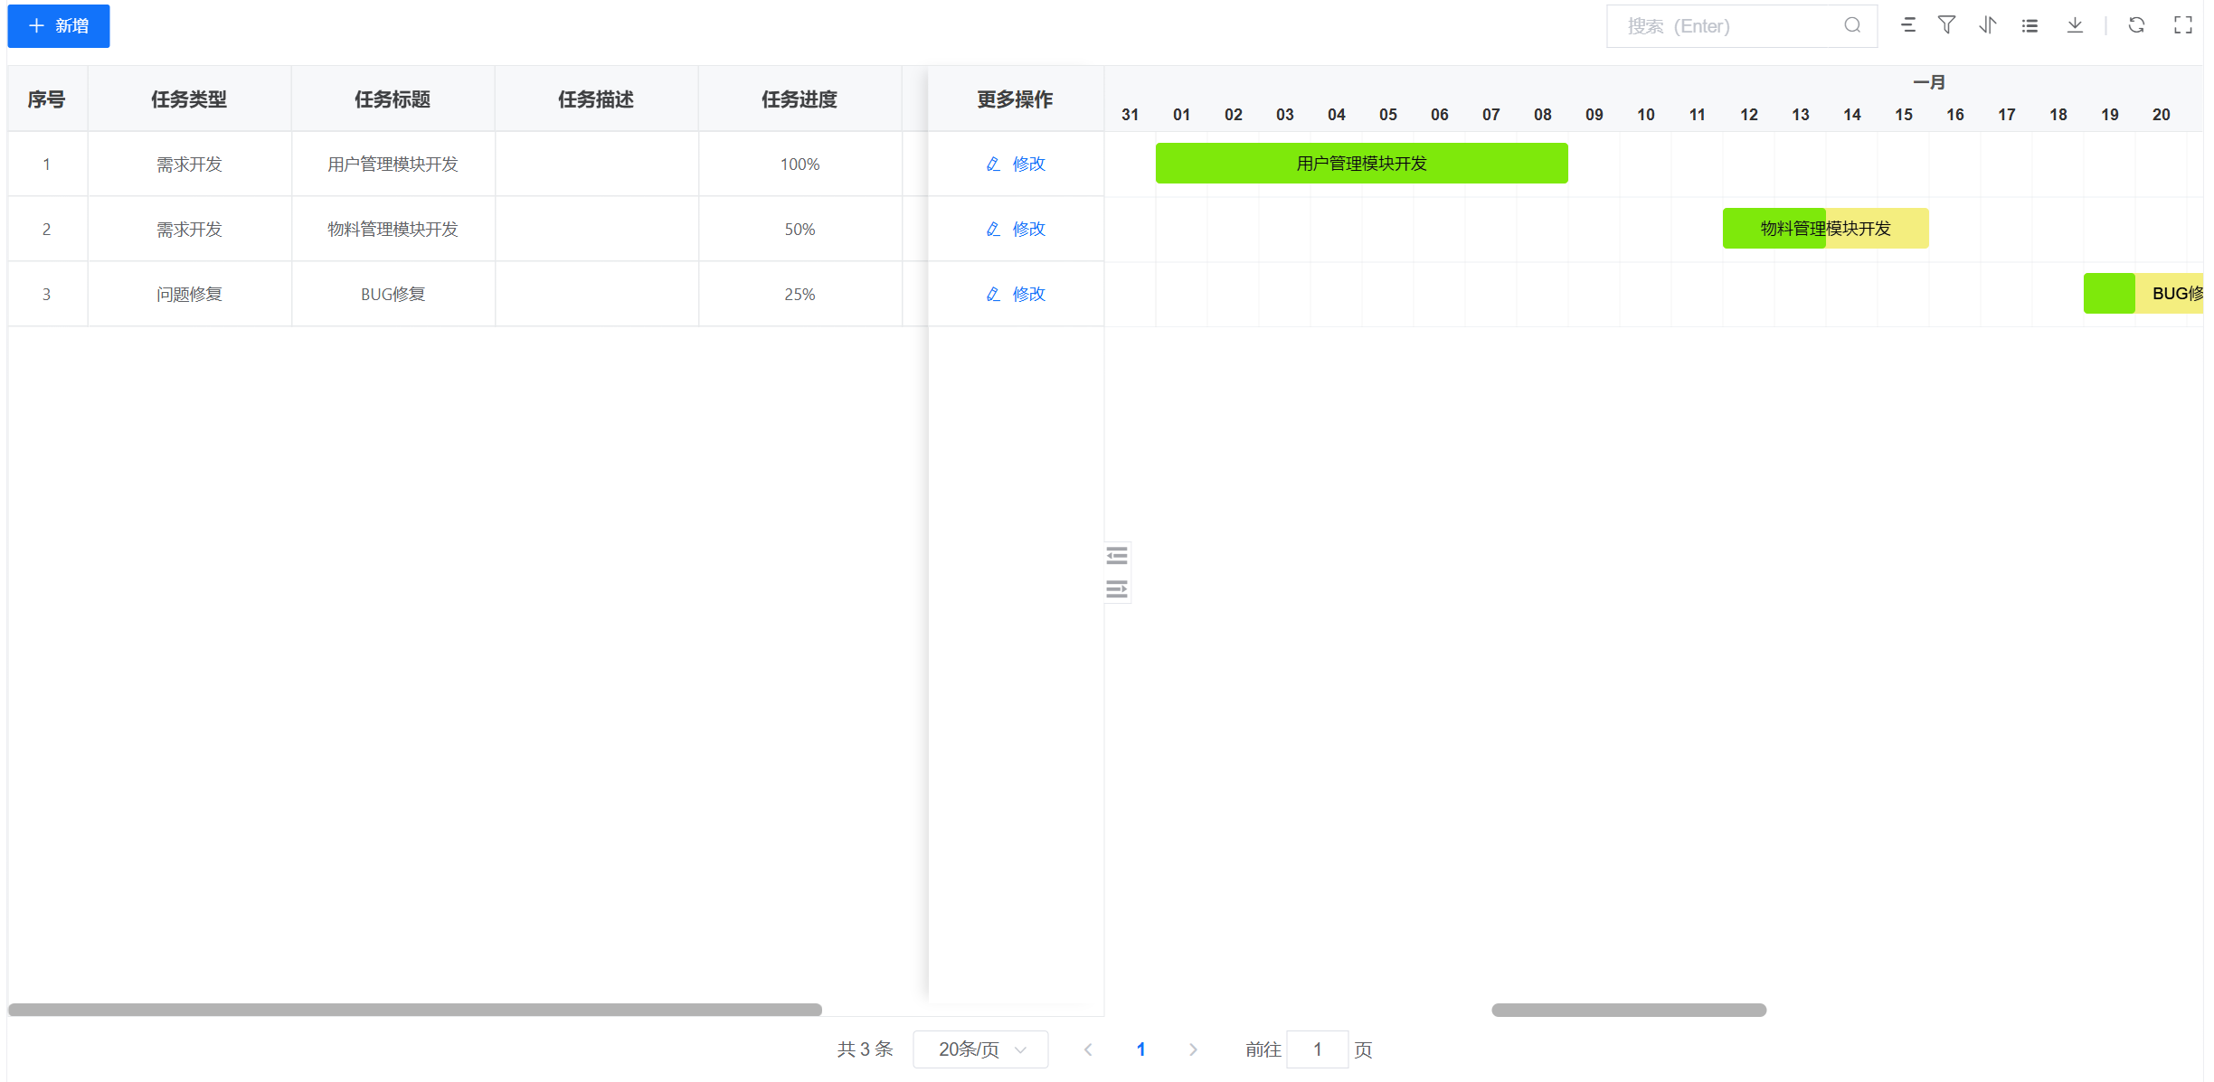
Task: Collapse gantt panel using lower splitter icon
Action: click(x=1117, y=589)
